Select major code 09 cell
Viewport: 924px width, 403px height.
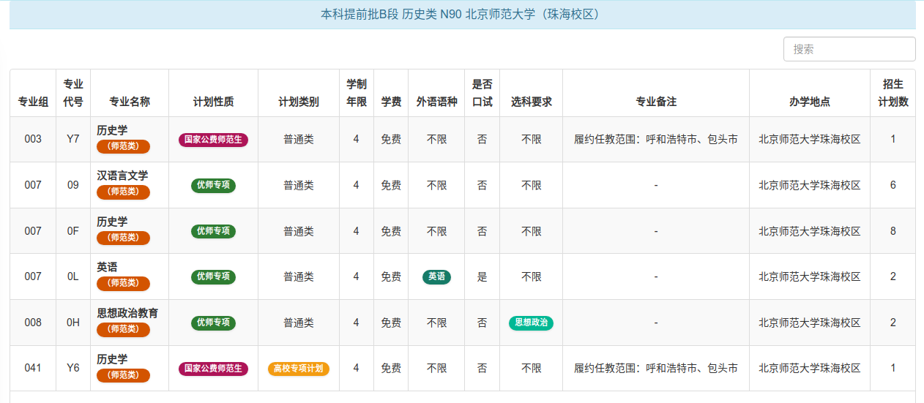pos(73,185)
